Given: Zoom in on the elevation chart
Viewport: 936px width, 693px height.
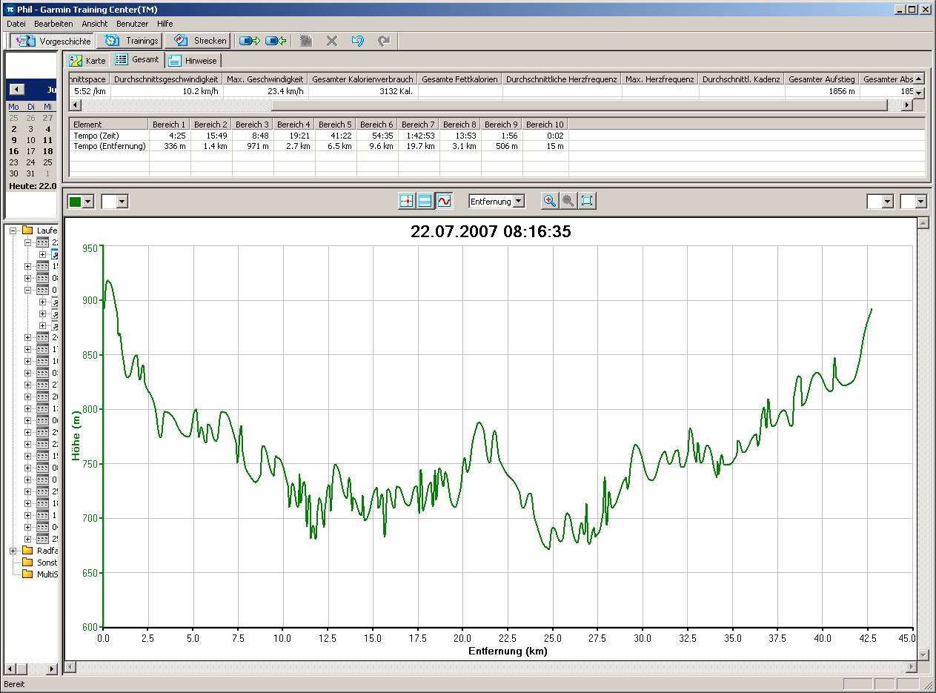Looking at the screenshot, I should 549,201.
